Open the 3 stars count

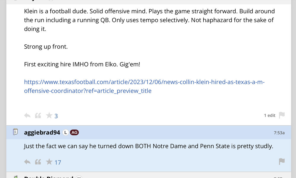tap(56, 116)
